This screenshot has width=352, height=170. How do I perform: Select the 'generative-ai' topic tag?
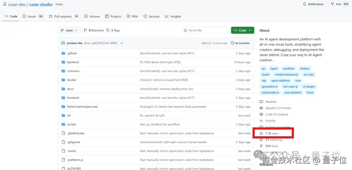[x=270, y=86]
